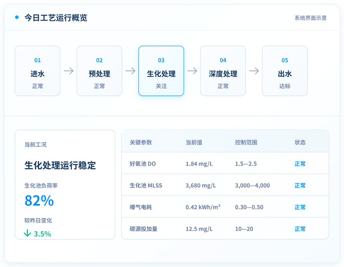Viewport: 344px width, 267px height.
Task: Open the highlighted 03 生化处理 step card
Action: click(161, 71)
